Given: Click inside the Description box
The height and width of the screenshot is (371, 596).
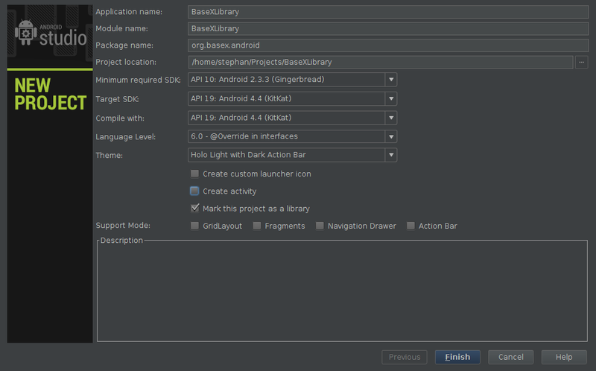Looking at the screenshot, I should pyautogui.click(x=342, y=291).
